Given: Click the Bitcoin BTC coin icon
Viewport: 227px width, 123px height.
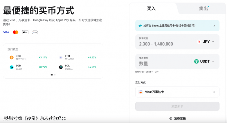Looking at the screenshot, I should [x=12, y=57].
